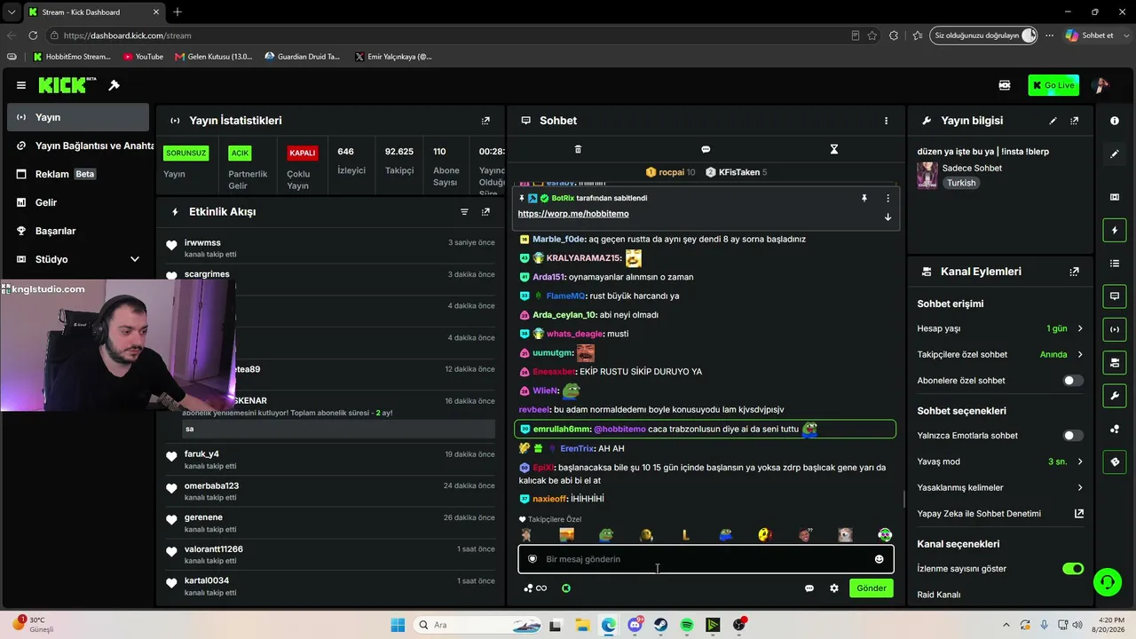Click the Sadece Sohbet category thumbnail
Viewport: 1136px width, 639px height.
(x=927, y=175)
